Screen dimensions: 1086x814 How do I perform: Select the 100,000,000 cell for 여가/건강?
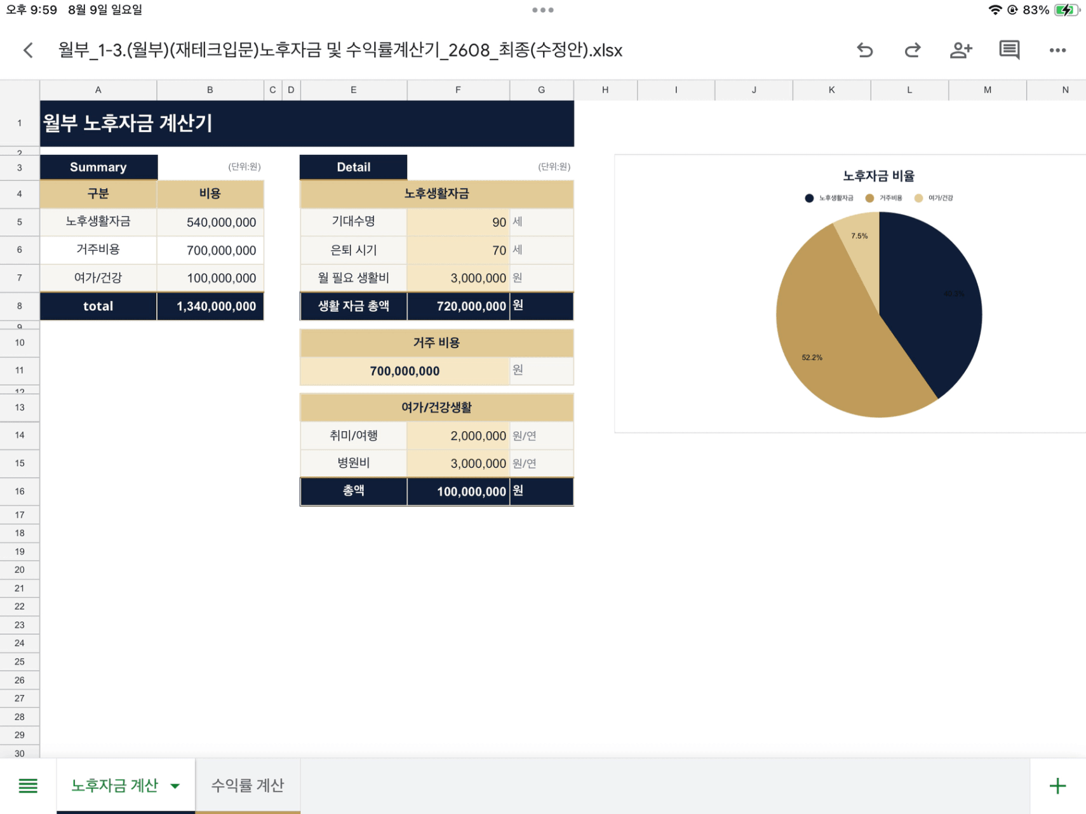[x=210, y=278]
